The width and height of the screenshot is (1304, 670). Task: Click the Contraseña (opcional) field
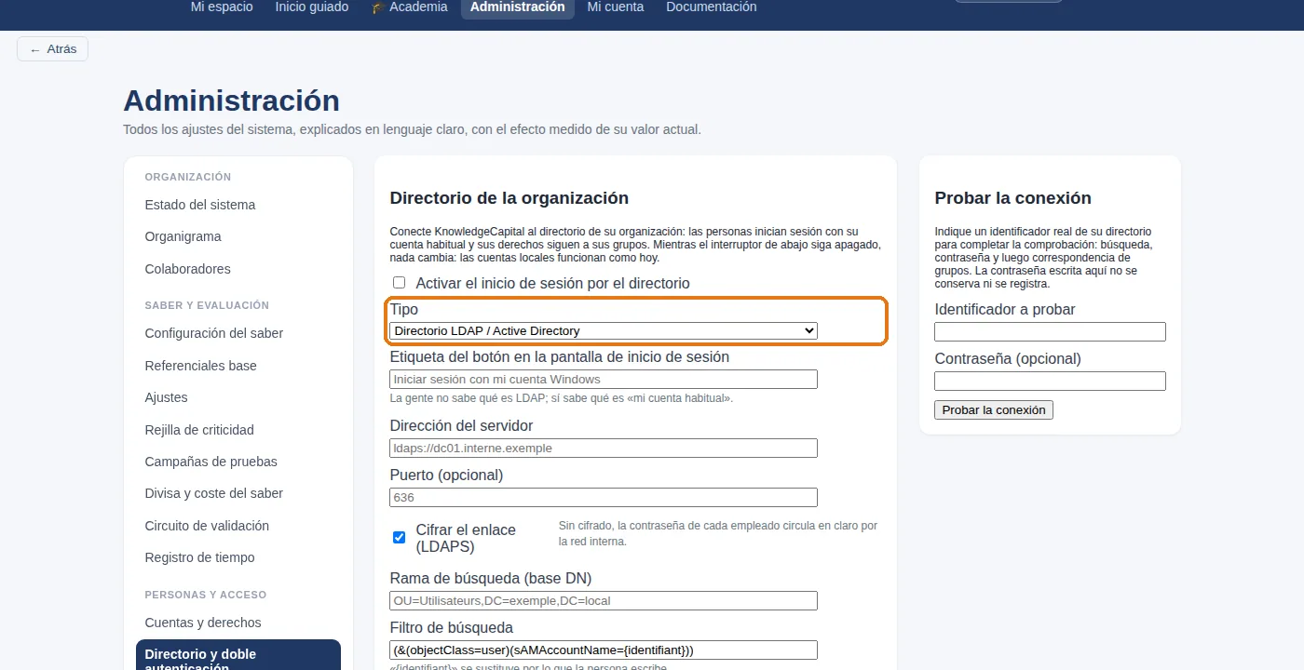(1050, 381)
